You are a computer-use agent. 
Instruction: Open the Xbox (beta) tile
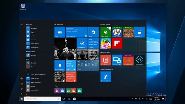pyautogui.click(x=106, y=32)
